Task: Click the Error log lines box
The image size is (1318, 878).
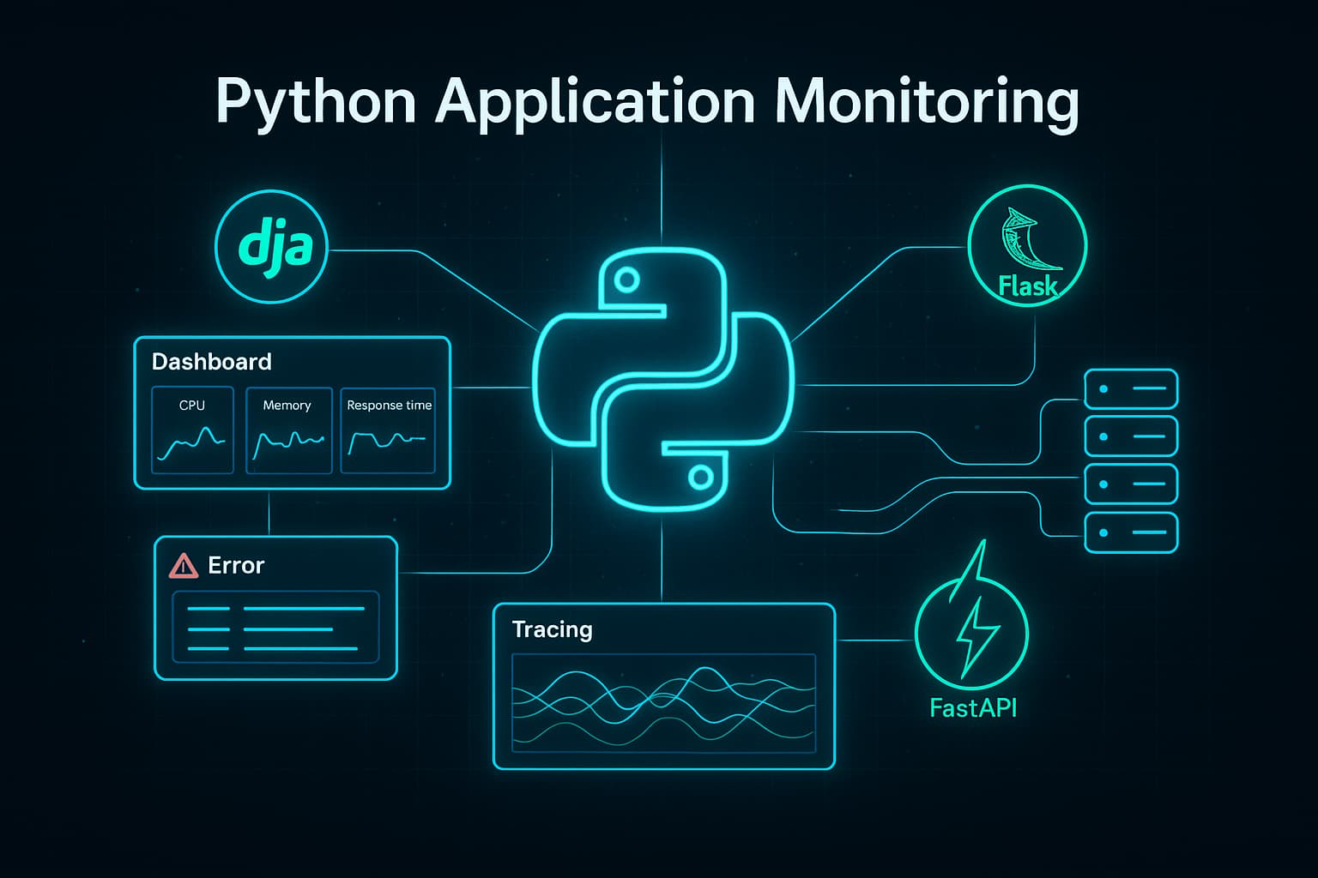Action: pyautogui.click(x=275, y=627)
